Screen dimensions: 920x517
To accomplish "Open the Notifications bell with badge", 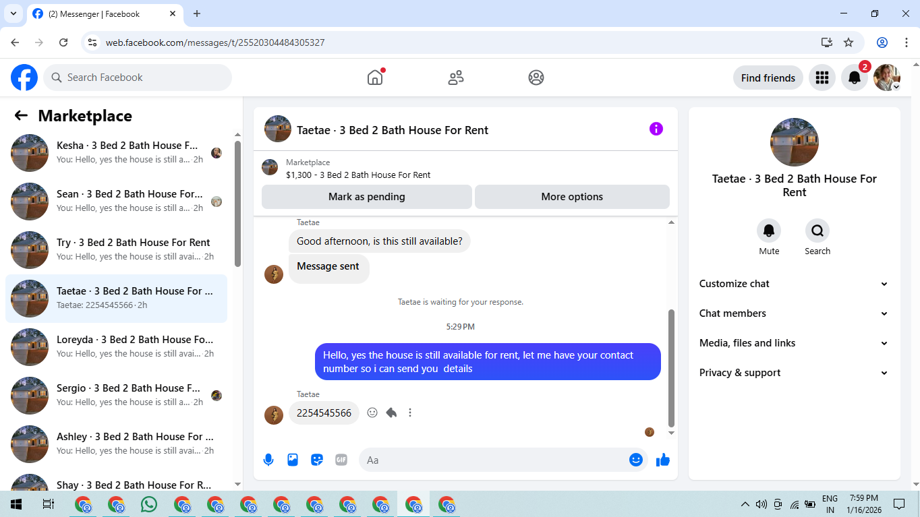I will tap(855, 78).
